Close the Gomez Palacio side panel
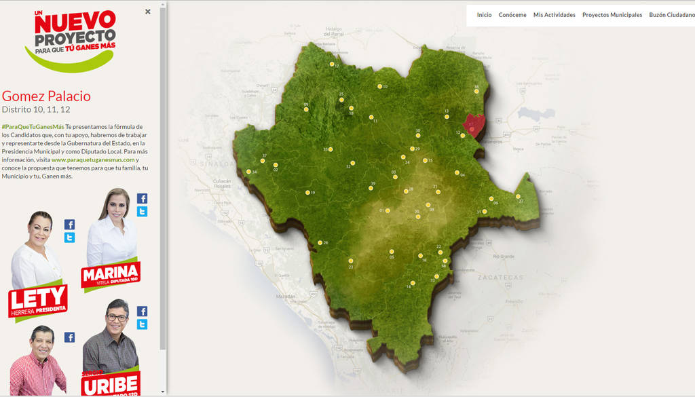Viewport: 695px width, 397px height. [147, 12]
